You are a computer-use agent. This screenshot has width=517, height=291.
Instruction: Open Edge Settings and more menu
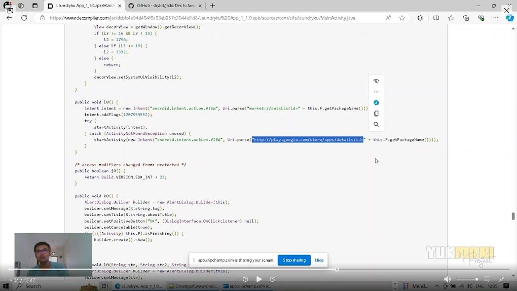tap(496, 18)
